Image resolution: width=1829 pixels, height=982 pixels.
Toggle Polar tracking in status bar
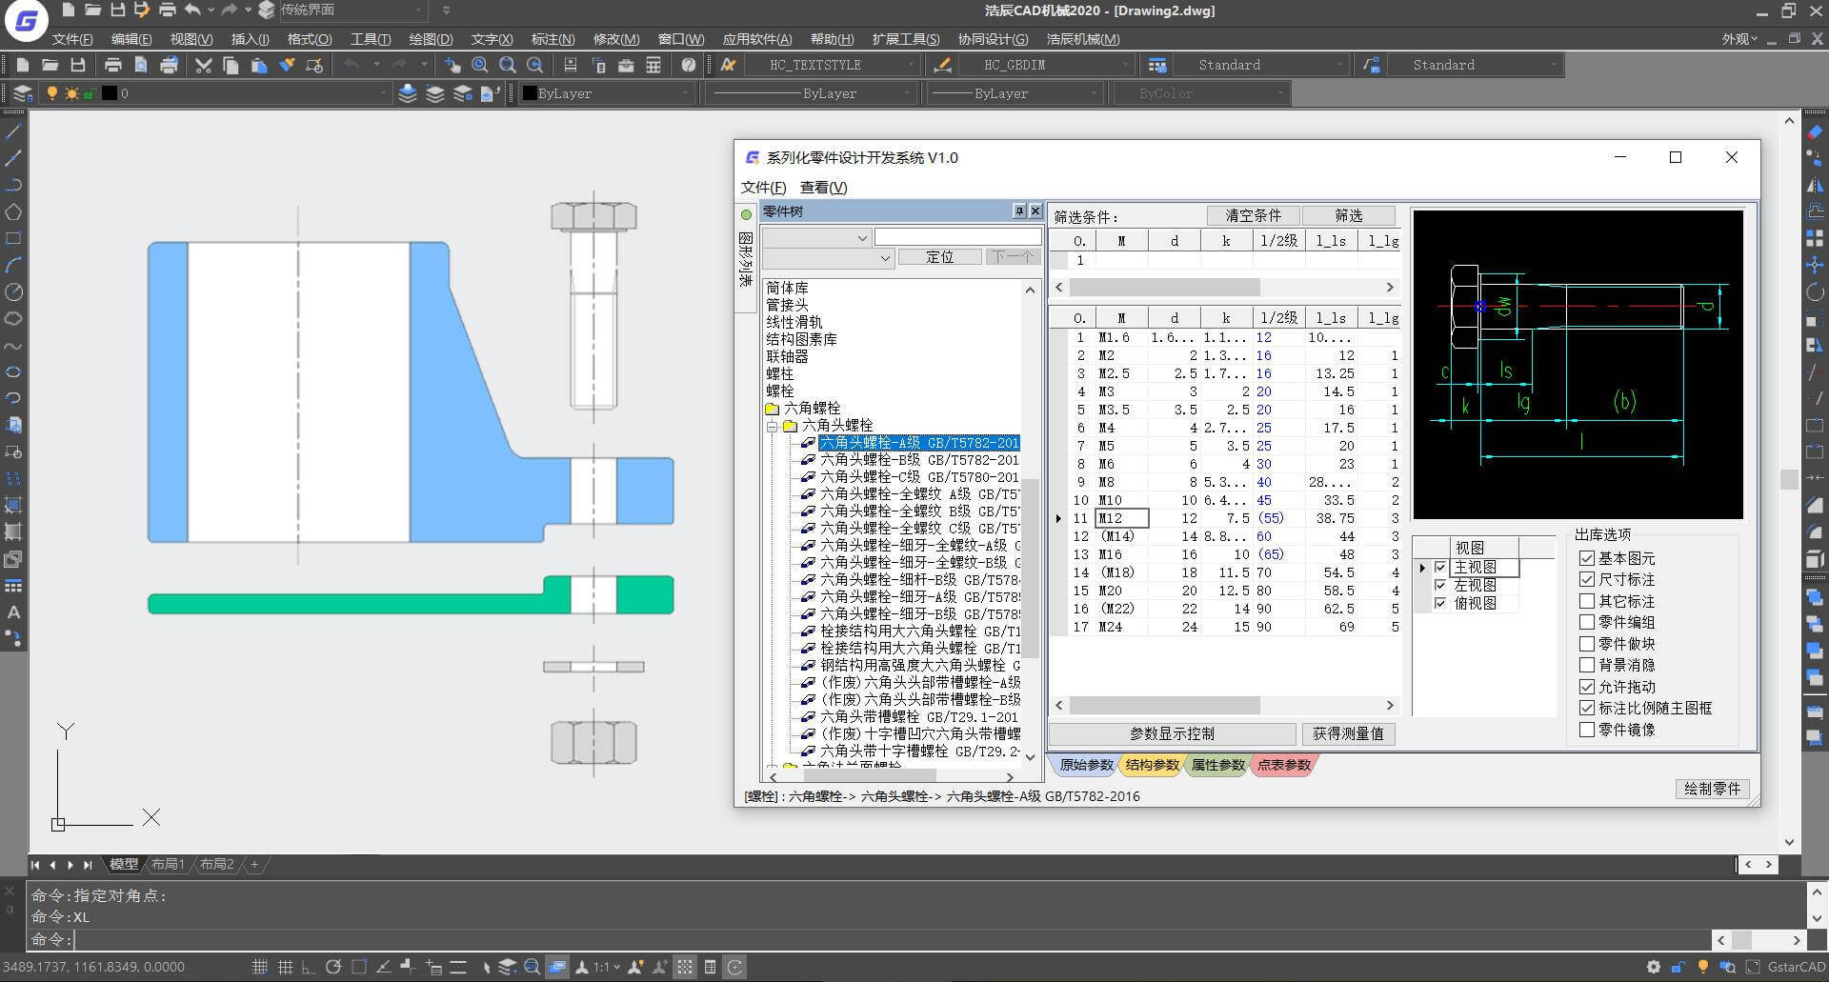pos(332,967)
